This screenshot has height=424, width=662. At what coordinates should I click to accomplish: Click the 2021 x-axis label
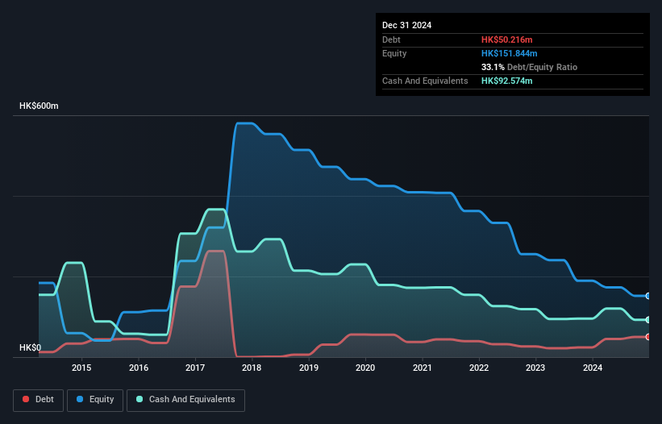(423, 368)
